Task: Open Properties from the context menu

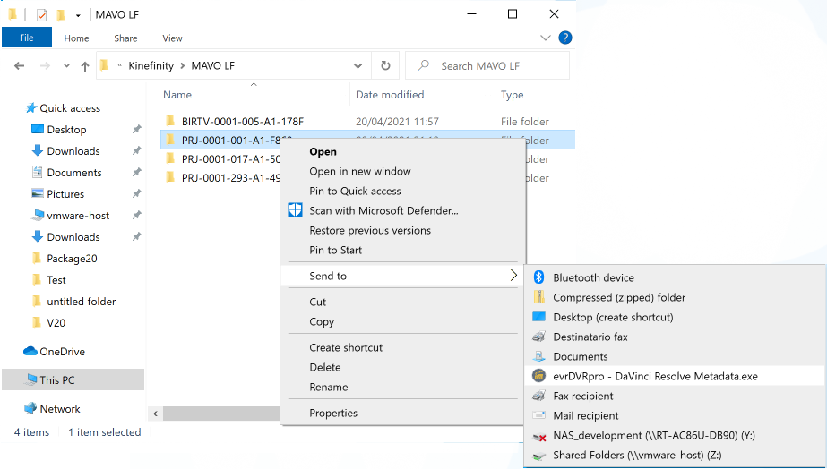Action: click(403, 413)
